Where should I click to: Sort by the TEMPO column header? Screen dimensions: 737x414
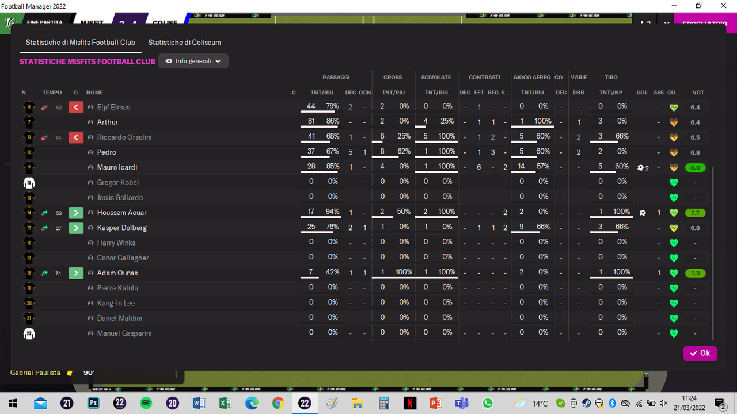click(52, 93)
